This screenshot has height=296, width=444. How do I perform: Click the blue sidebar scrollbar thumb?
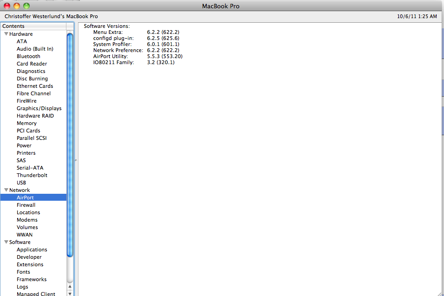click(70, 145)
